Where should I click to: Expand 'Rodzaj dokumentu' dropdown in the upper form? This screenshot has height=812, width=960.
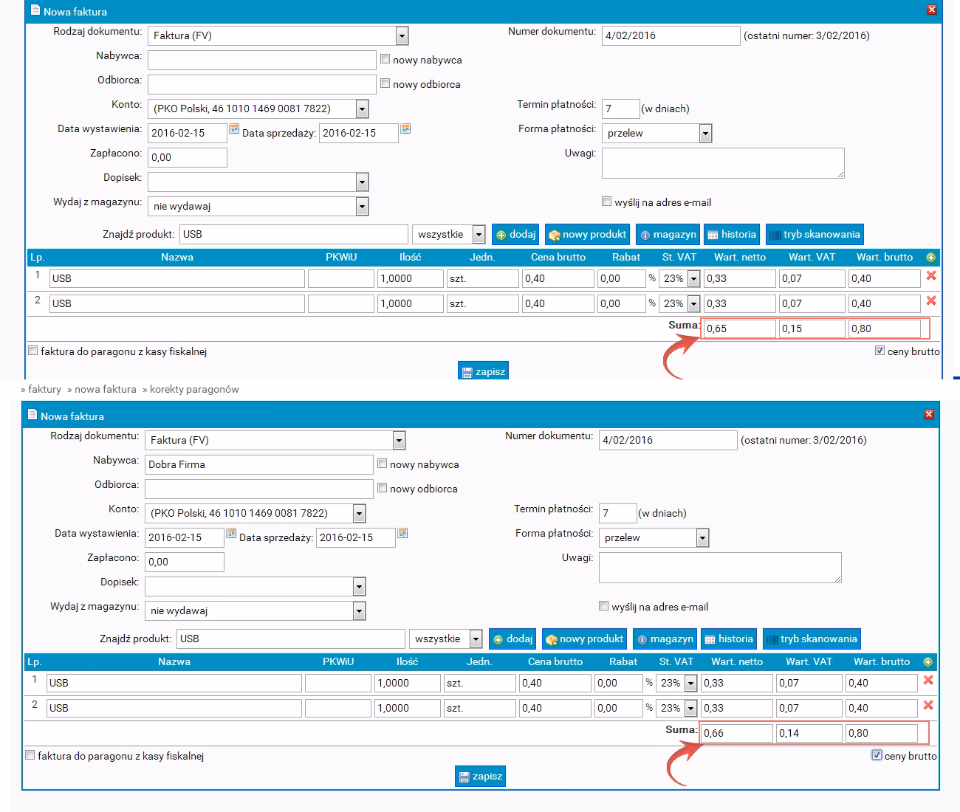point(402,36)
